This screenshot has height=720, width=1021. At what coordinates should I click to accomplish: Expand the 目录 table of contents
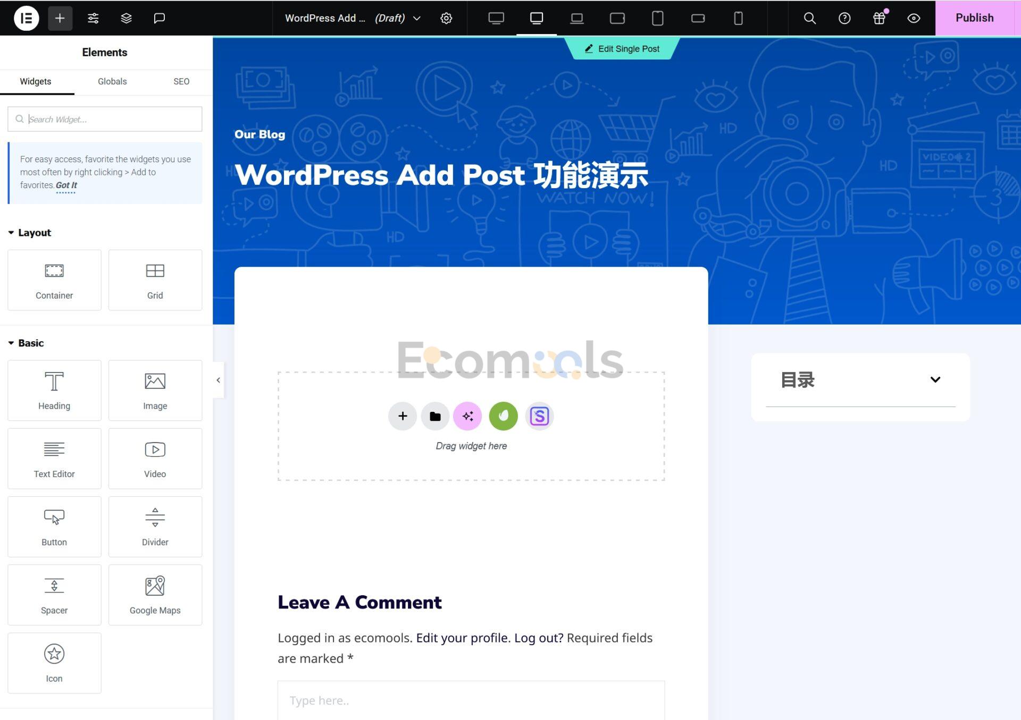point(935,379)
